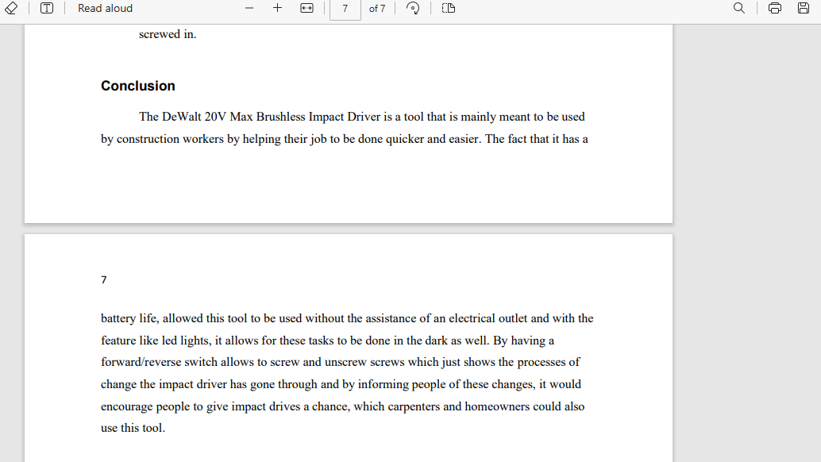Click line starting 'feature like led lights'
821x462 pixels.
click(x=327, y=341)
